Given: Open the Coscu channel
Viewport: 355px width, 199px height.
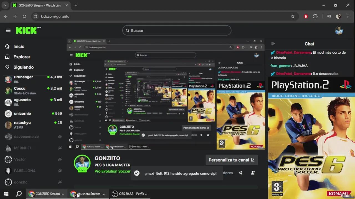Looking at the screenshot, I should tap(33, 91).
